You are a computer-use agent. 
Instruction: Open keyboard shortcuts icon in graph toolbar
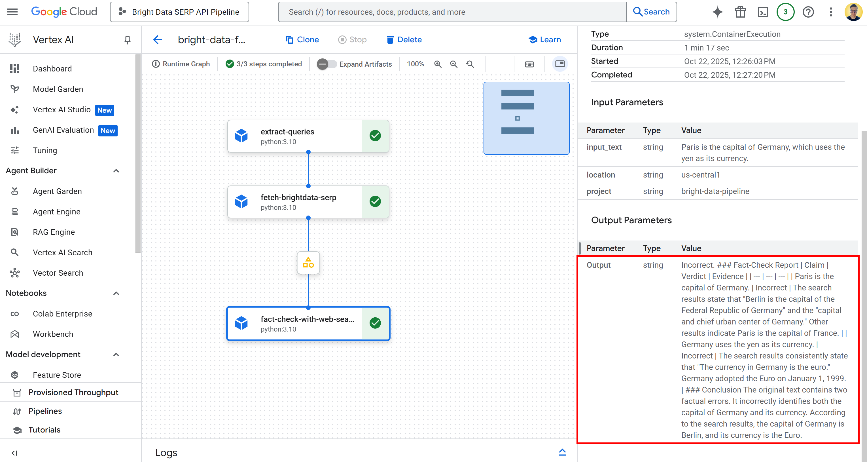click(x=529, y=64)
